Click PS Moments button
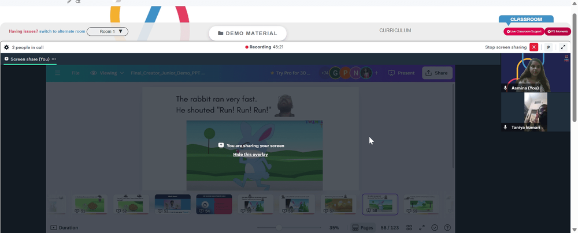The image size is (578, 233). pyautogui.click(x=558, y=31)
